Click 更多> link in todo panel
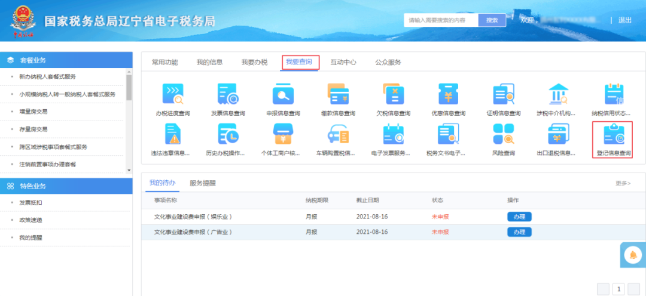646x296 pixels. (623, 183)
